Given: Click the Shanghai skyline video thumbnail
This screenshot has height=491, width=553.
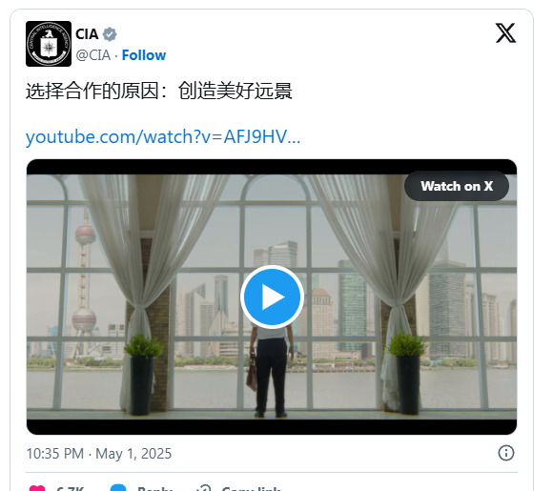Looking at the screenshot, I should 272,297.
